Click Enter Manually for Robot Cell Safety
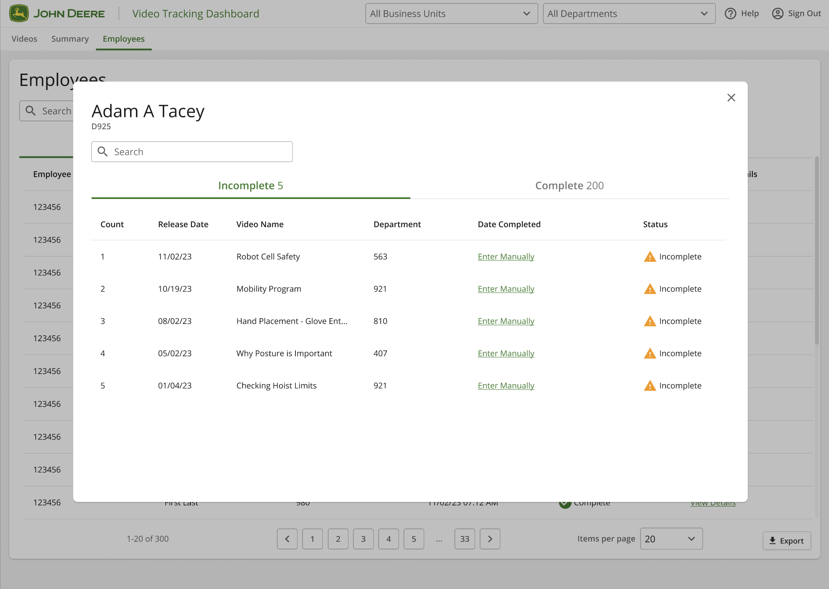 506,257
